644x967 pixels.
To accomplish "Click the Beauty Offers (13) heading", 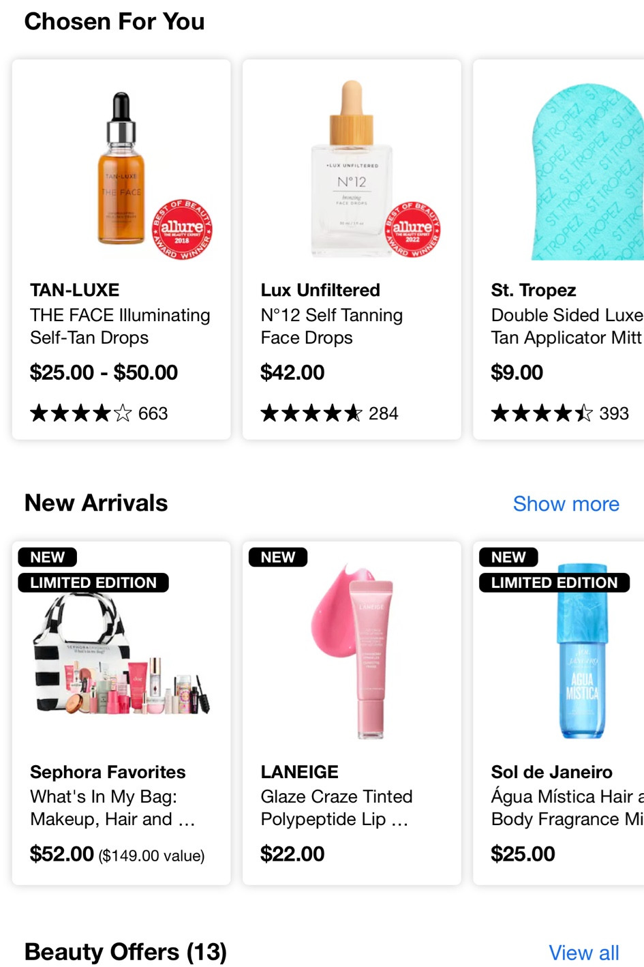I will click(x=125, y=951).
